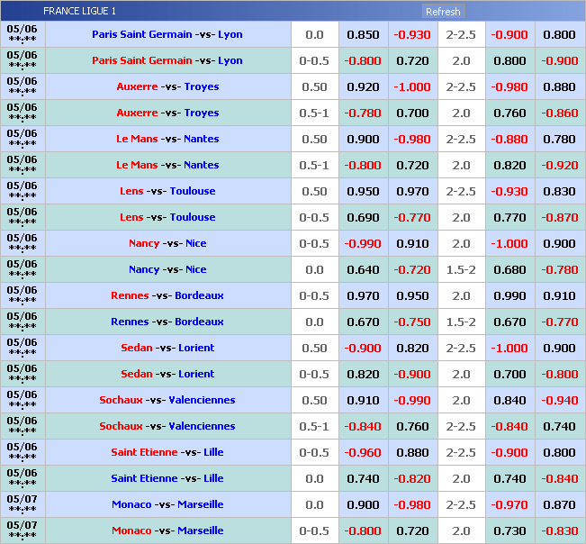Click -0.820 odds for Saint Etienne vs Lille
Image resolution: width=586 pixels, height=544 pixels.
tap(411, 479)
